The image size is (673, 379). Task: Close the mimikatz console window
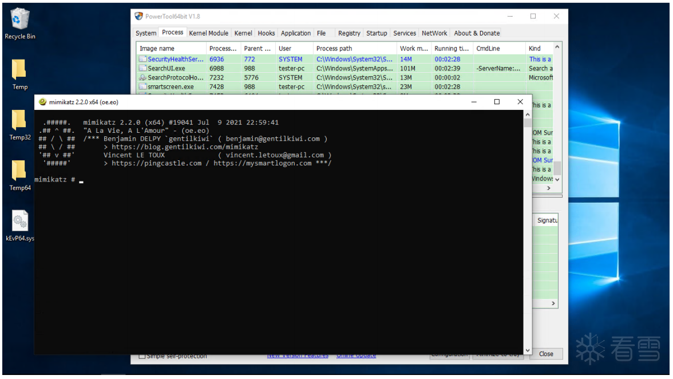click(520, 102)
